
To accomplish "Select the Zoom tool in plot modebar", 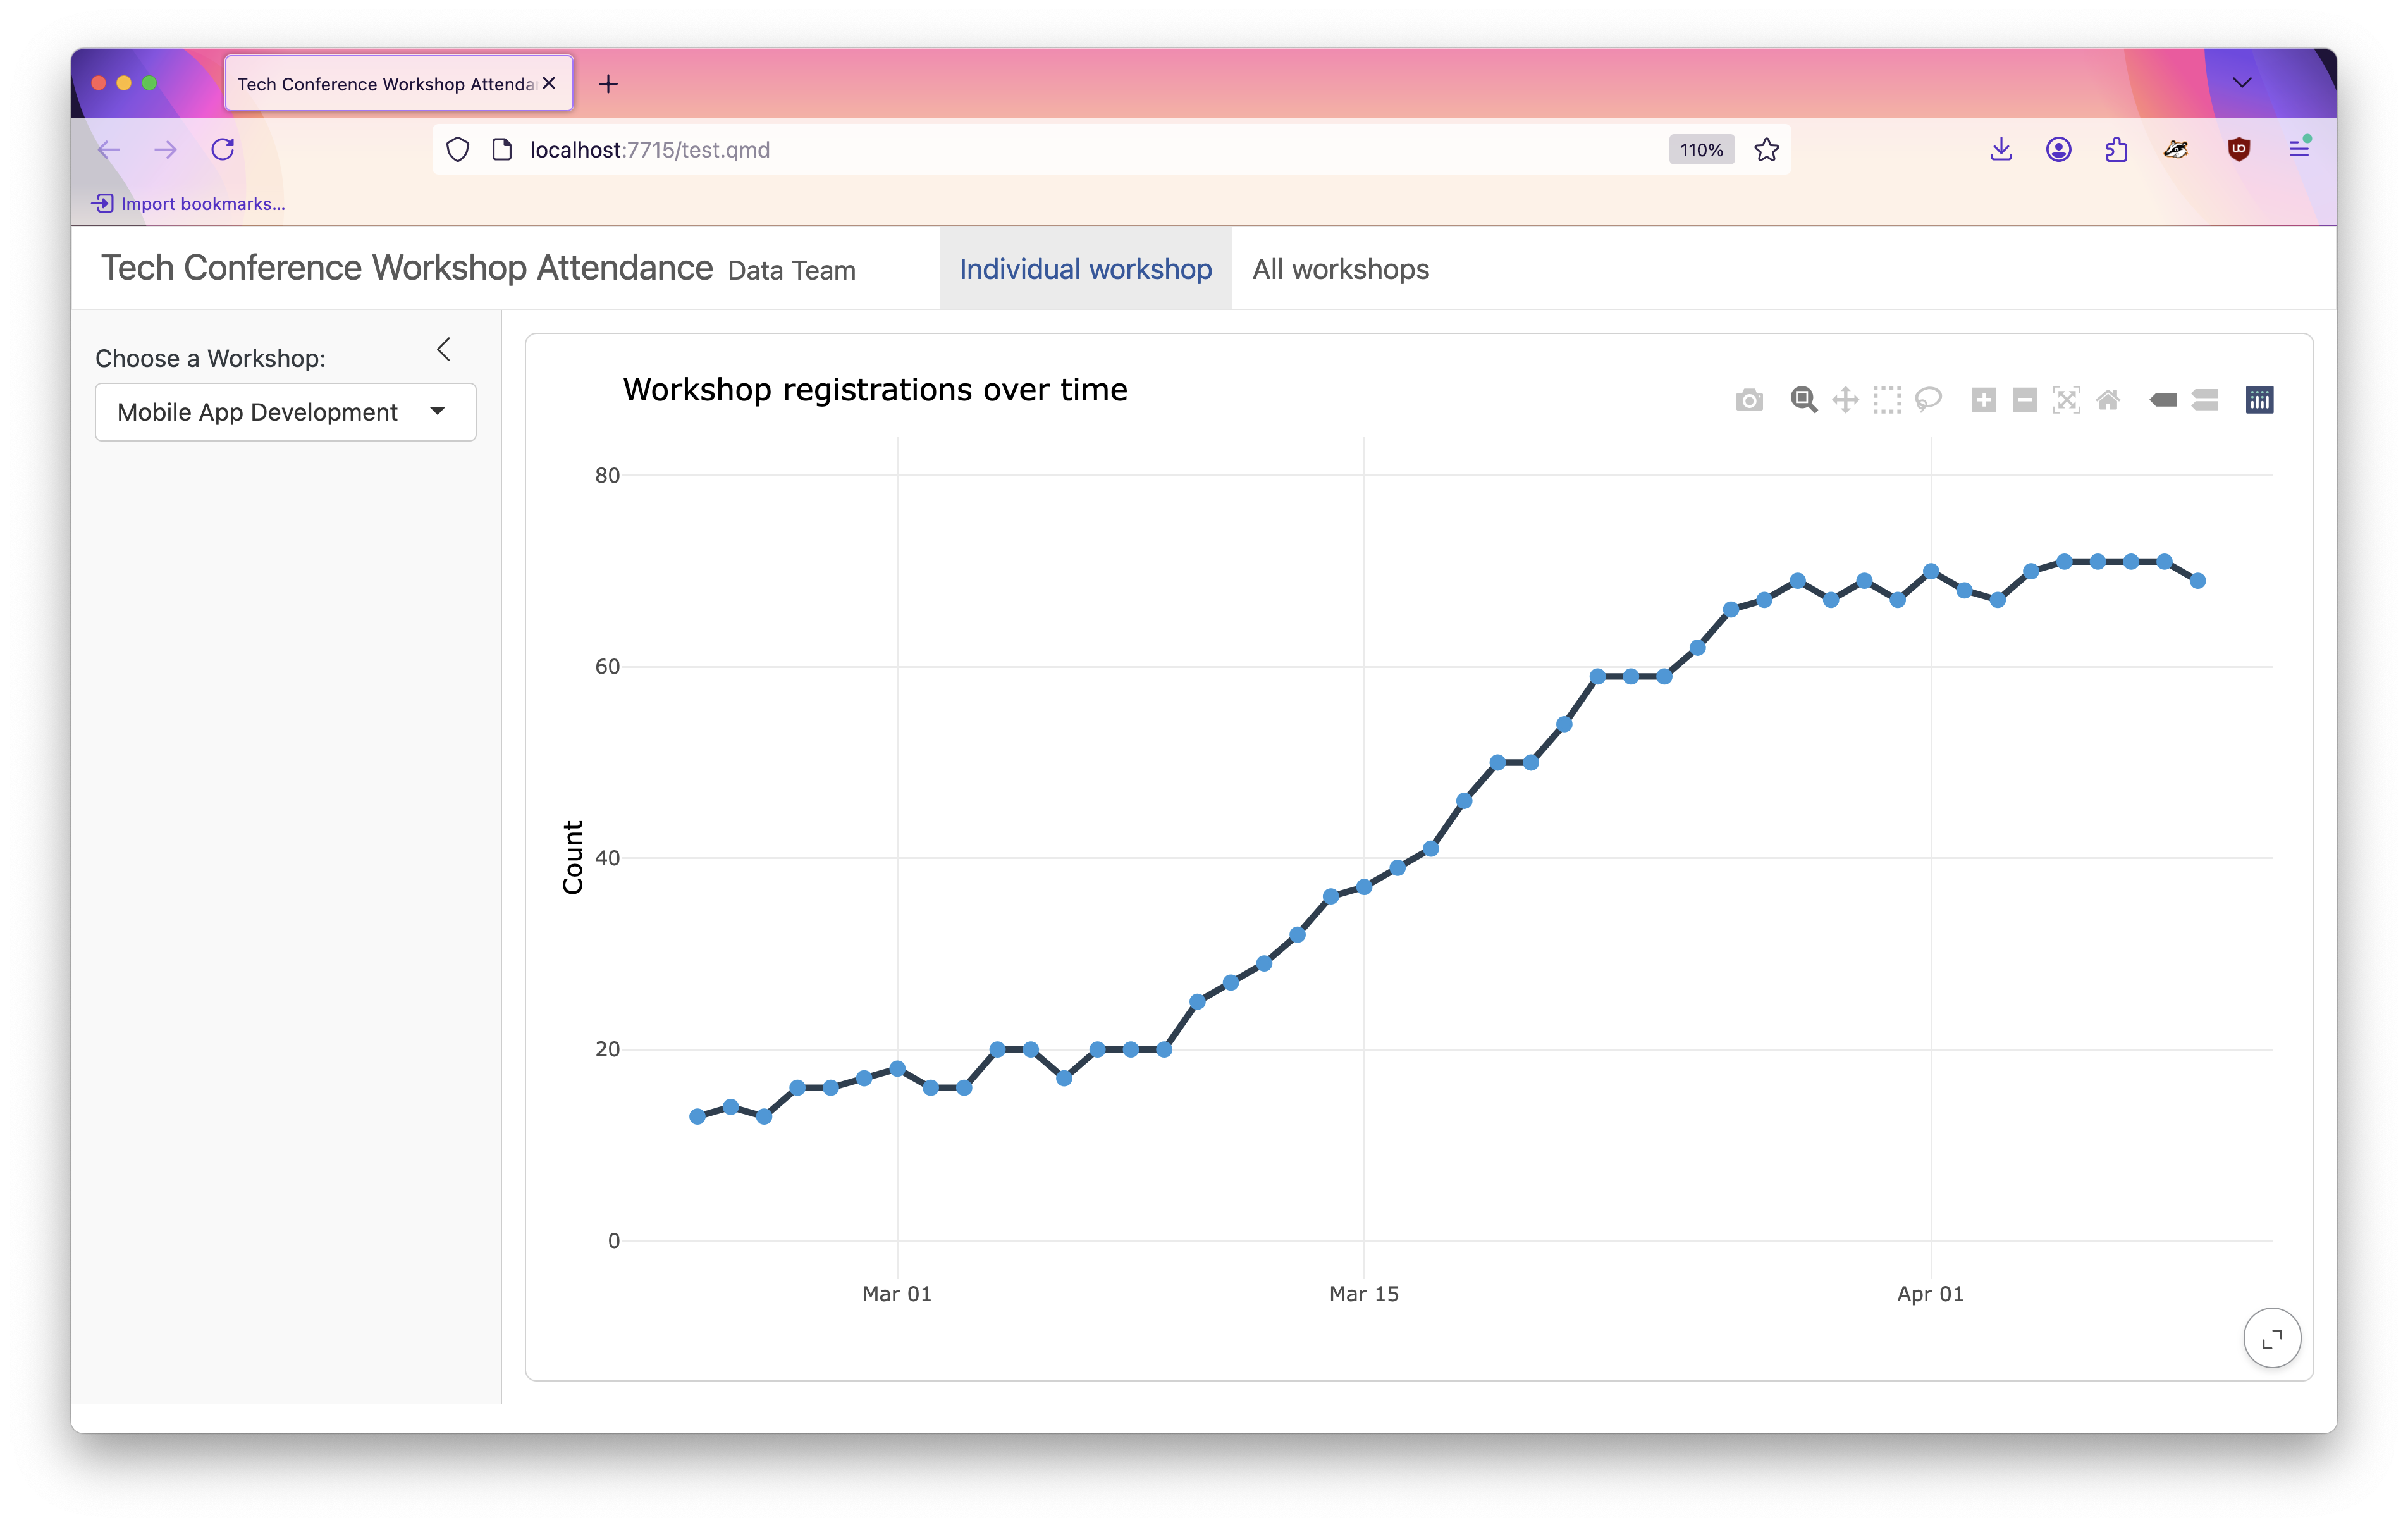I will (x=1803, y=400).
